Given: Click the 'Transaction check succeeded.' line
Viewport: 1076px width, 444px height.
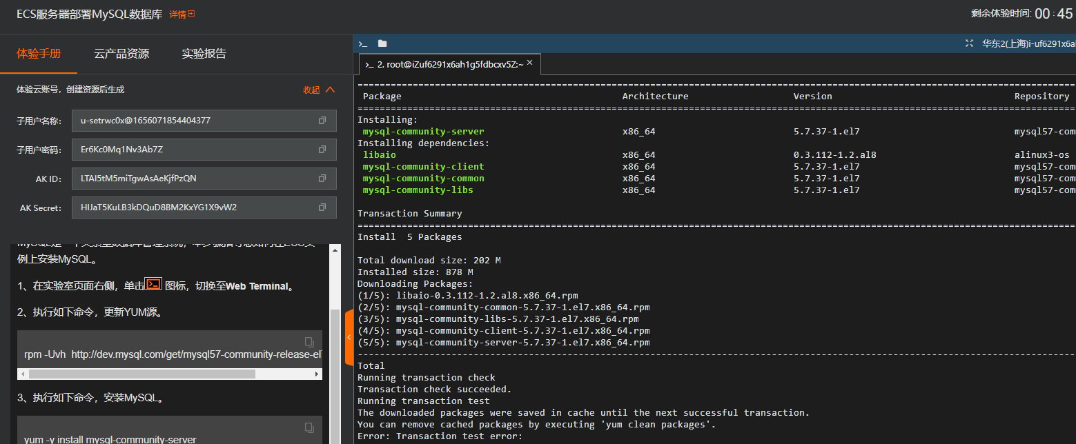Looking at the screenshot, I should click(435, 390).
